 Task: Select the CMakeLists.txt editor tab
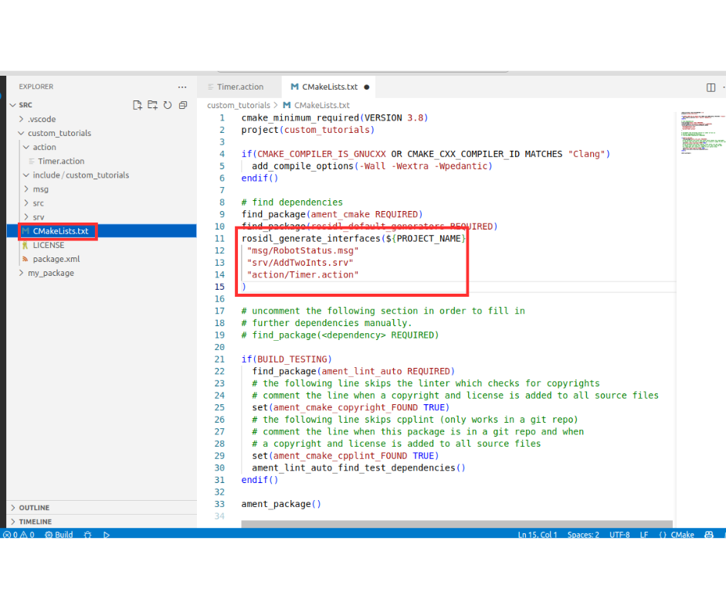[329, 87]
